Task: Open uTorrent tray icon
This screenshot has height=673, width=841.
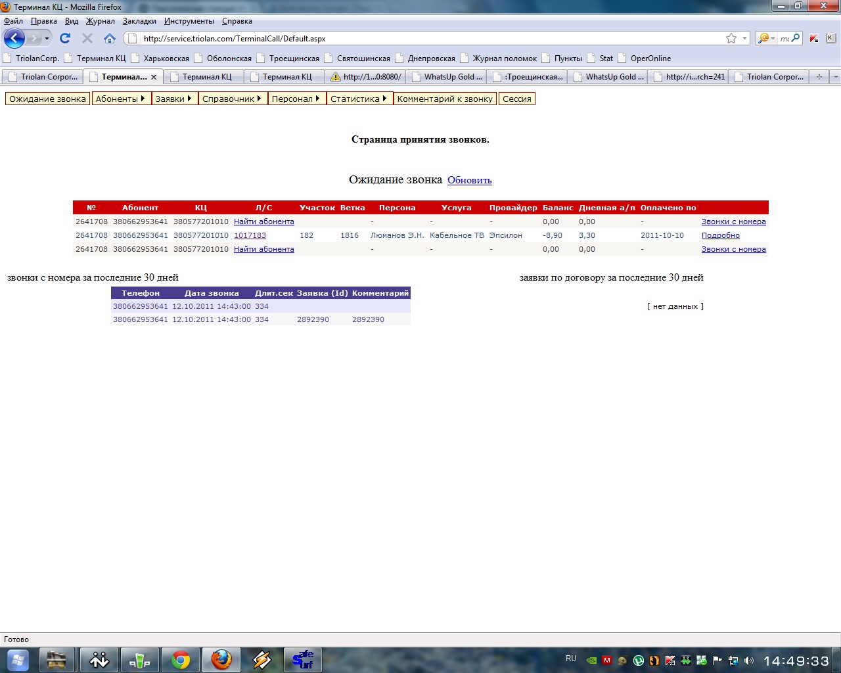Action: point(639,660)
